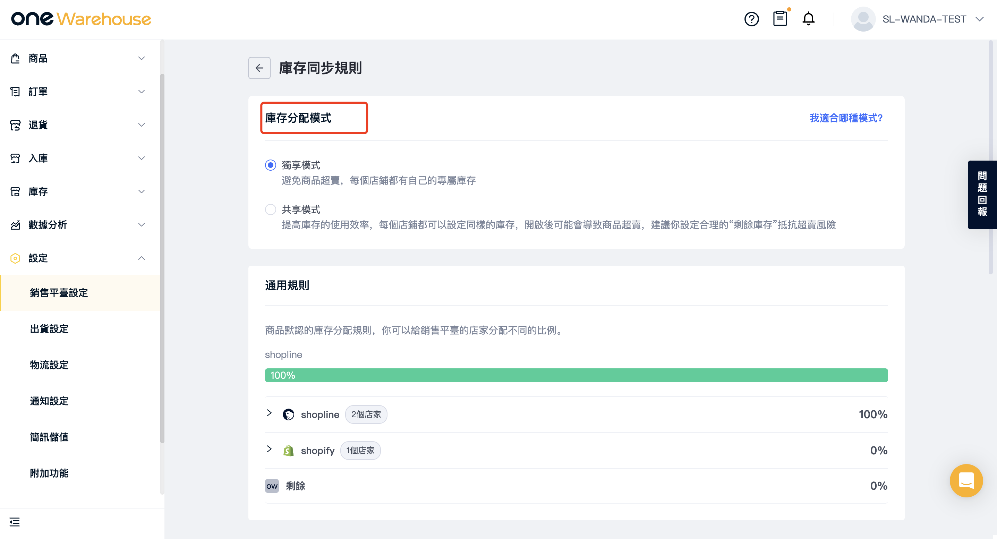The height and width of the screenshot is (539, 997).
Task: Click the back arrow beside 庫存同步規則
Action: point(259,68)
